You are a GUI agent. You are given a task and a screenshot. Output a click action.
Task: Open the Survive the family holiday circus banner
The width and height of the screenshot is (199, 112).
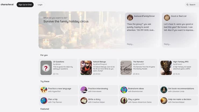tap(81, 30)
